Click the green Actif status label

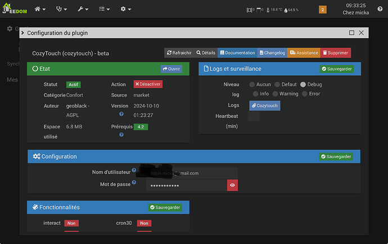tap(74, 85)
